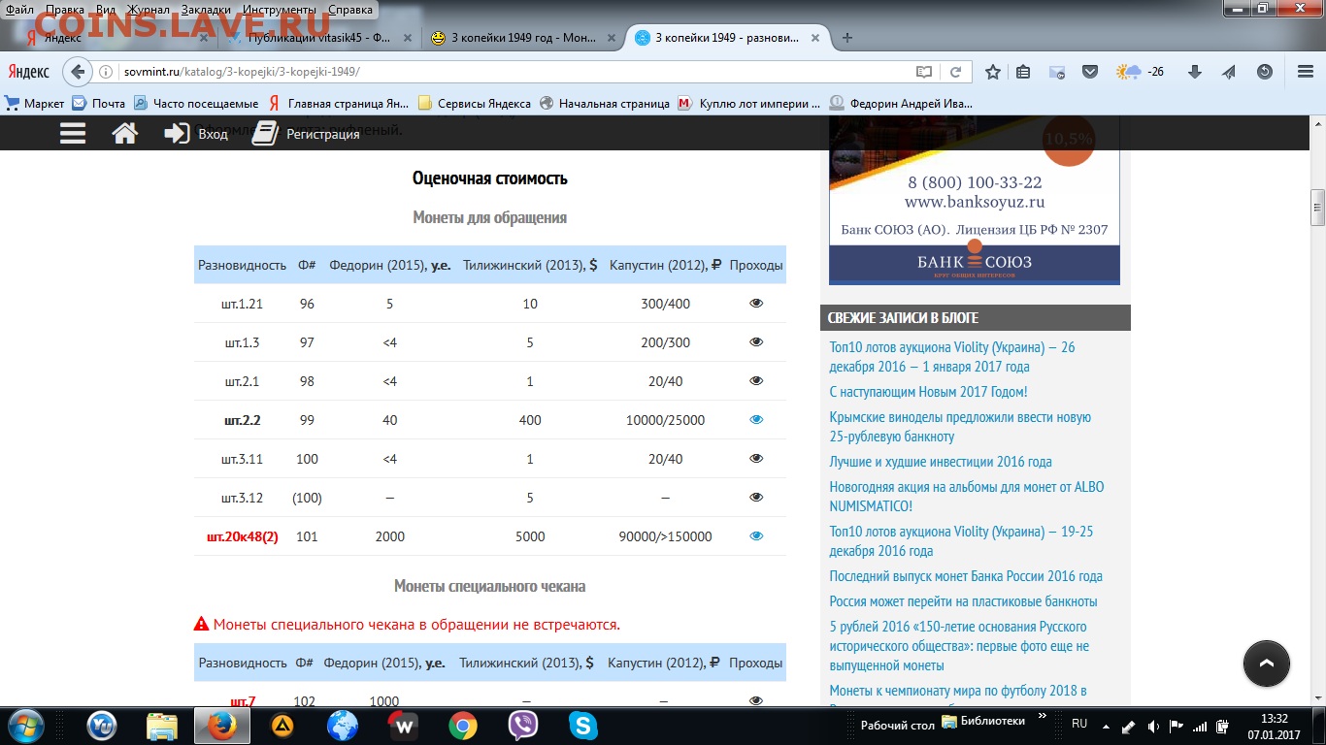Open the weather widget showing -26
The width and height of the screenshot is (1326, 745).
pos(1141,72)
